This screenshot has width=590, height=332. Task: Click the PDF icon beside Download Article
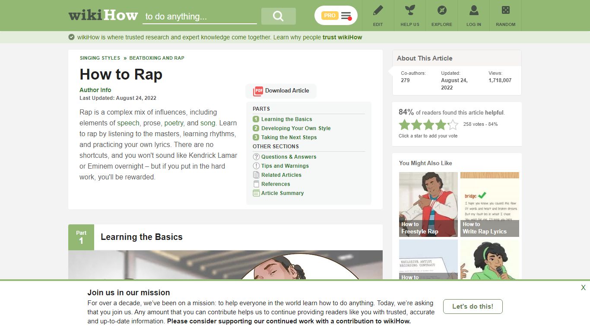tap(258, 91)
